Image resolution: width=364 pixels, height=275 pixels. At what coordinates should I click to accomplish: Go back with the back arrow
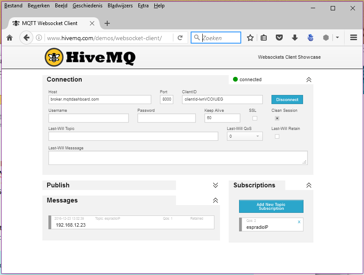click(x=26, y=38)
